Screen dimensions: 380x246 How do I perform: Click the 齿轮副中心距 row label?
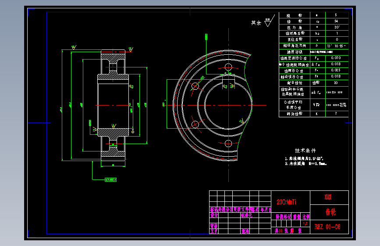[x=293, y=92]
